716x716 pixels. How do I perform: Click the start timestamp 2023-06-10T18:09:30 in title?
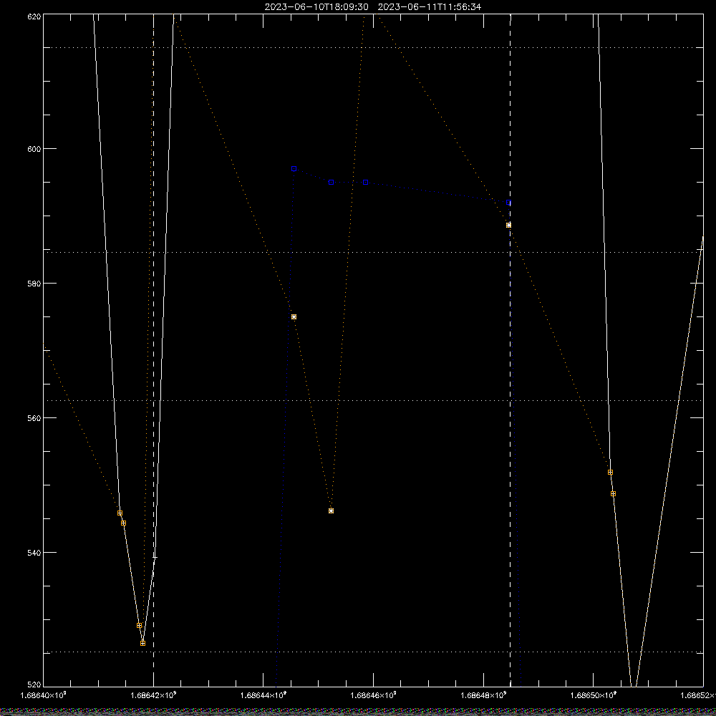coord(316,7)
